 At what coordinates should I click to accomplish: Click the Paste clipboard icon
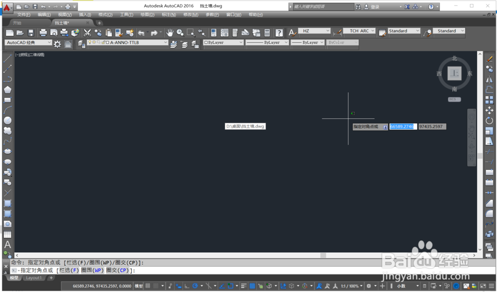(x=109, y=33)
